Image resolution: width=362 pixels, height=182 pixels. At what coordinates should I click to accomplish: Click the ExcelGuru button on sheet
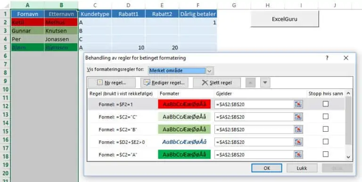click(x=284, y=19)
